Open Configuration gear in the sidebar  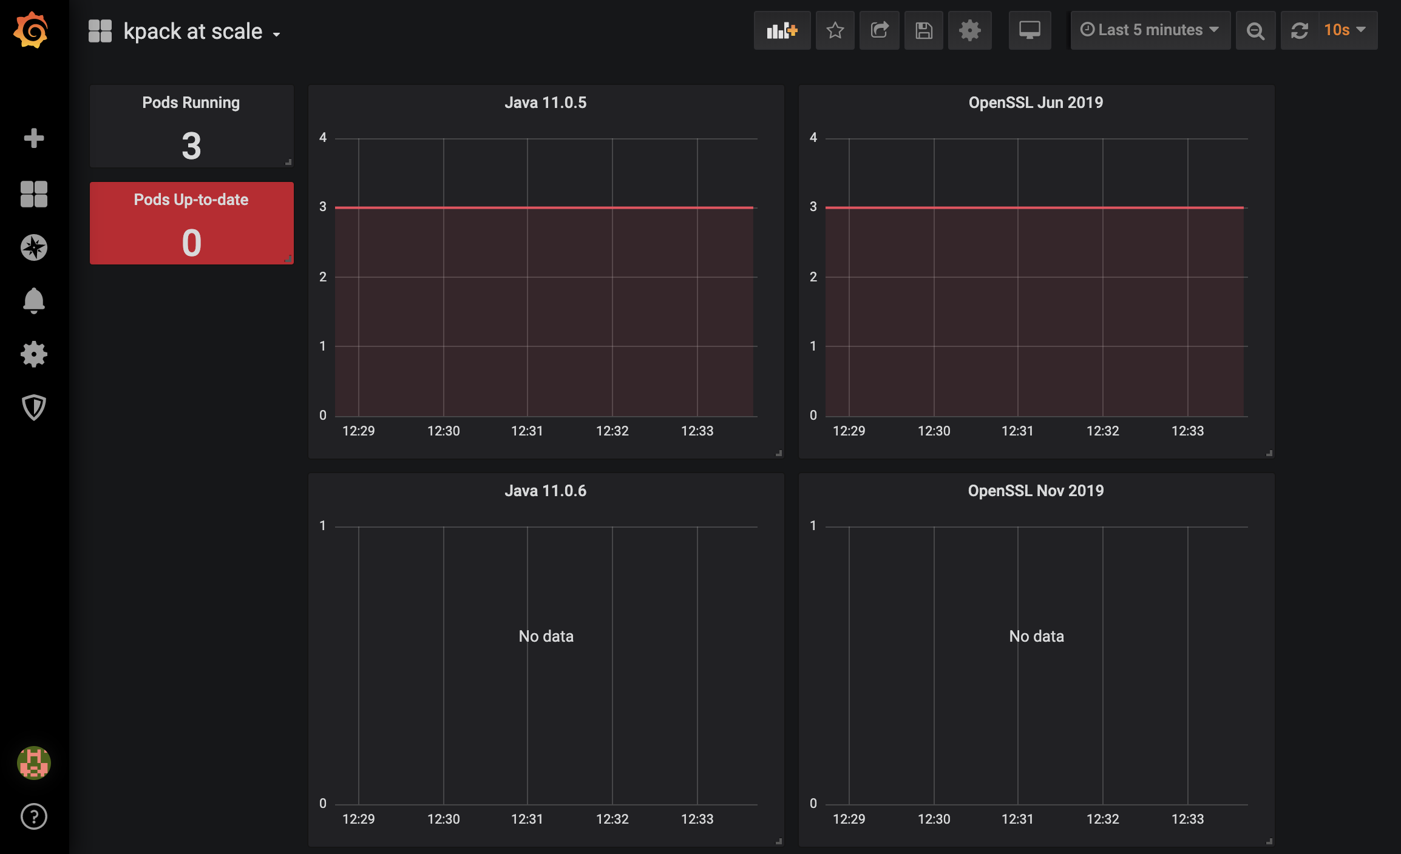tap(34, 354)
